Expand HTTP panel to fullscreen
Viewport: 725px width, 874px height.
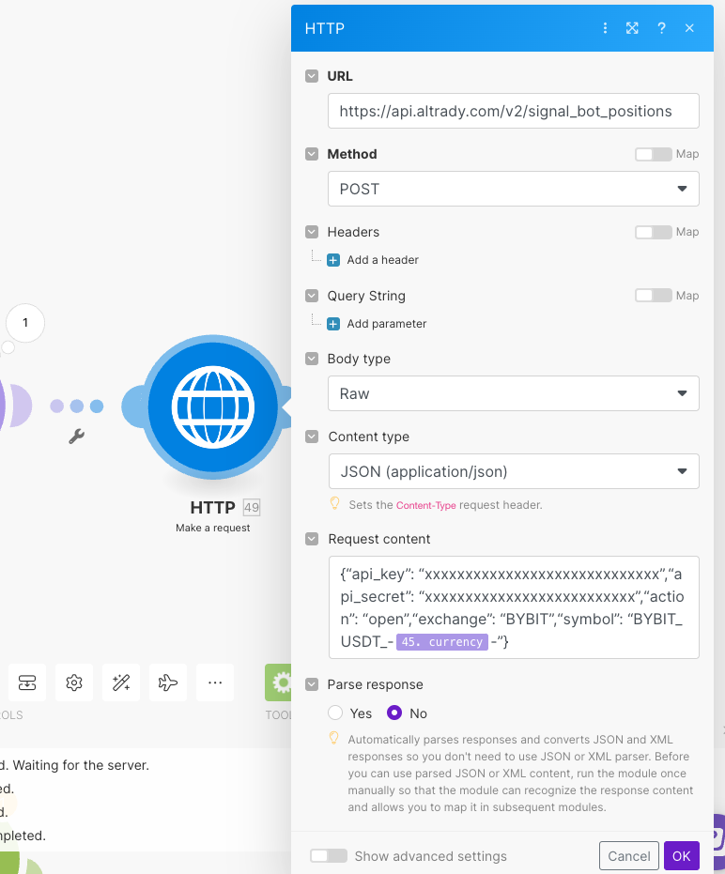pos(632,28)
